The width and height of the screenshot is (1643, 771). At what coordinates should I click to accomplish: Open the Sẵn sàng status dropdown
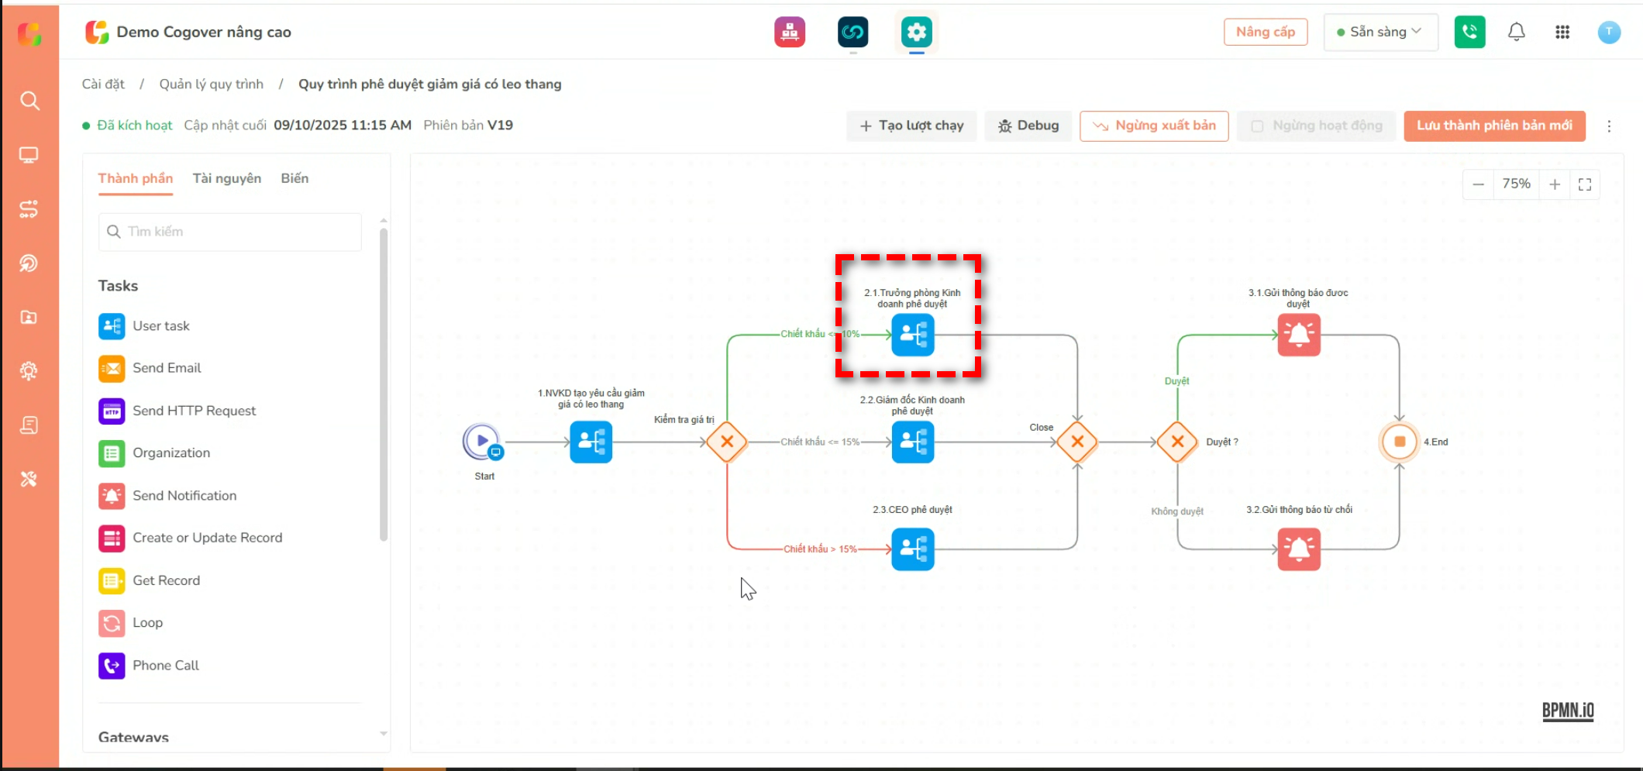(1379, 33)
